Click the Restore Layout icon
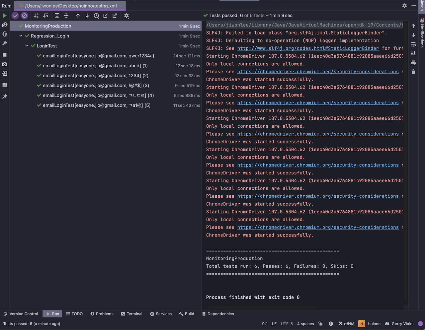Screen dimensions: 425x330 (5, 85)
